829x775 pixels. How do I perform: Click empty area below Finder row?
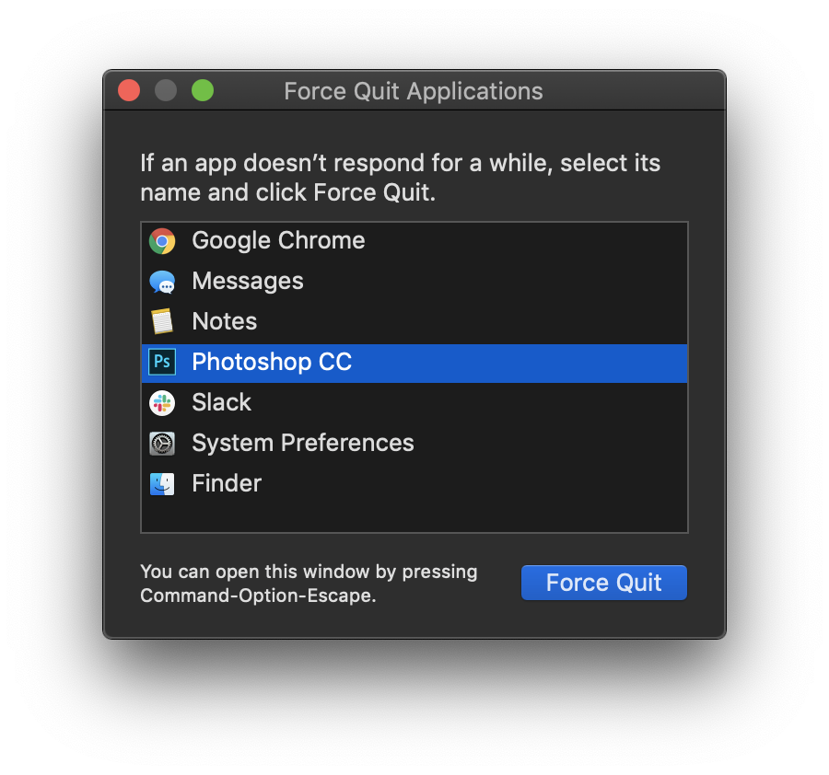414,517
